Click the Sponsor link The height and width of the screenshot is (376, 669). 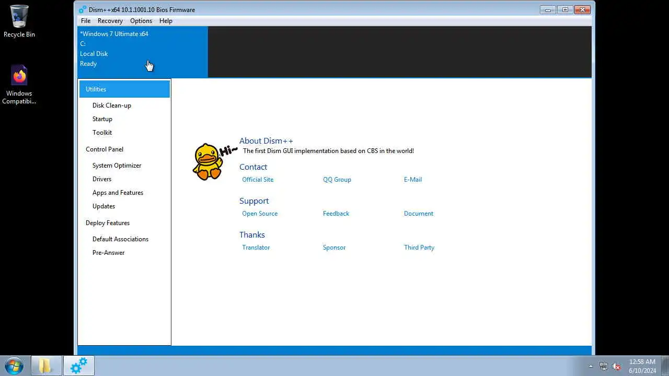pos(334,248)
